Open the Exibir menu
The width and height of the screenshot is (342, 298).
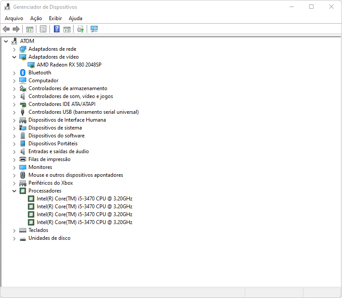click(56, 18)
